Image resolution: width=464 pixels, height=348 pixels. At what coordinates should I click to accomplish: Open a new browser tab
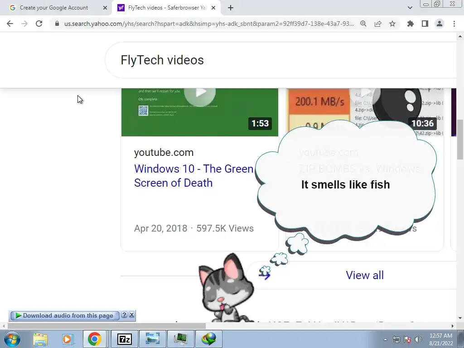[x=231, y=8]
